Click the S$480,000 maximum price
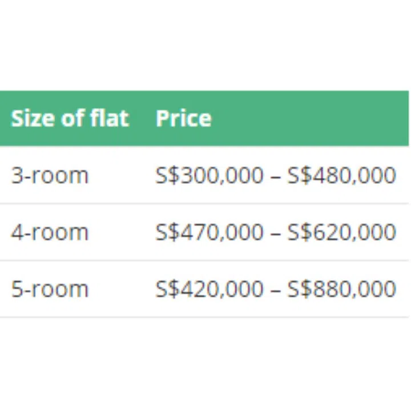 pos(341,175)
